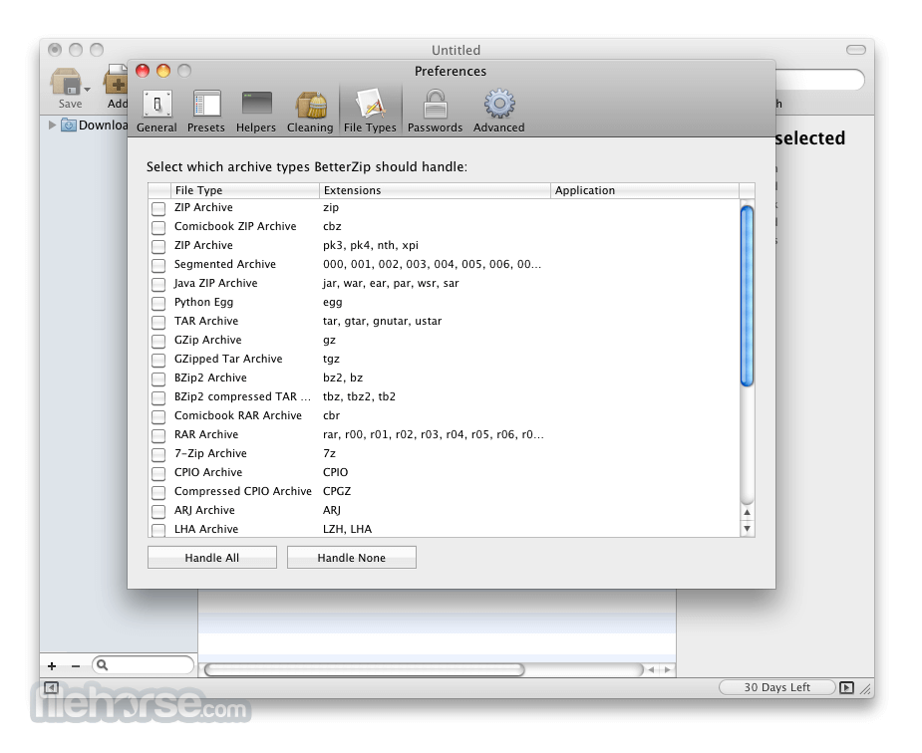Click the toolbar search field in Untitled window
Screen dimensions: 922x753
tap(820, 80)
